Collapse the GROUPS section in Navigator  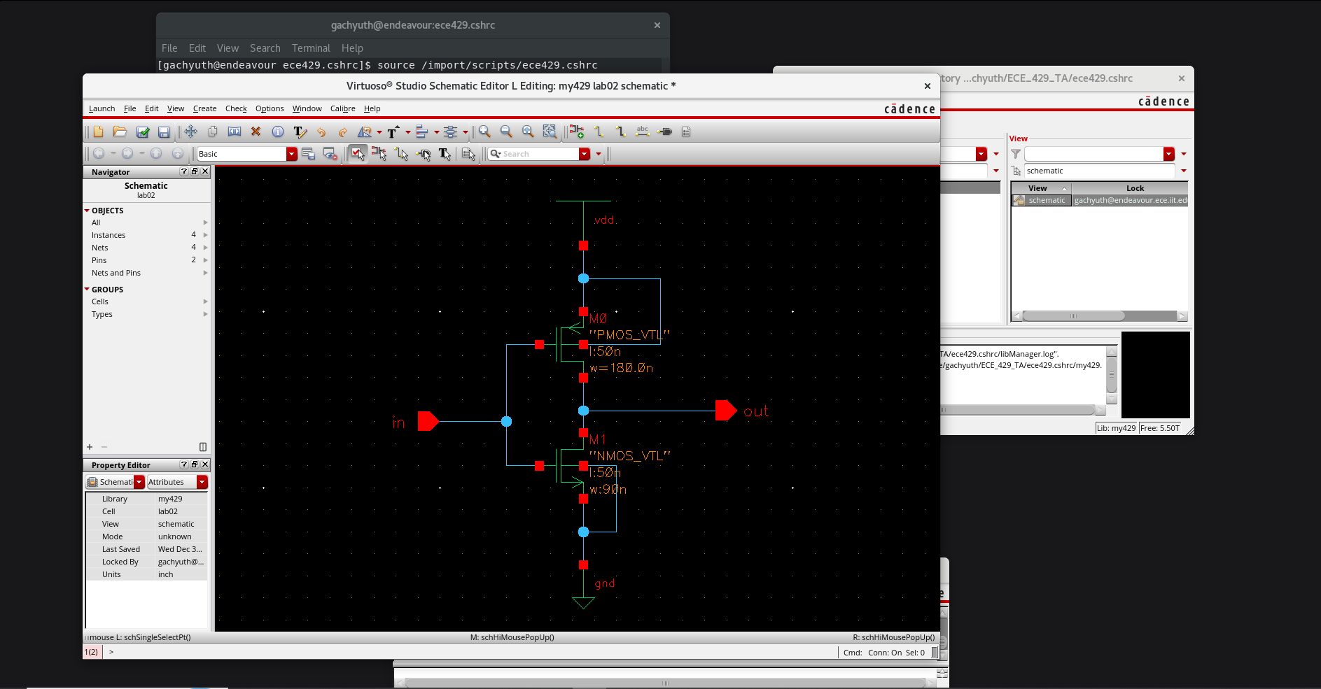pos(88,289)
